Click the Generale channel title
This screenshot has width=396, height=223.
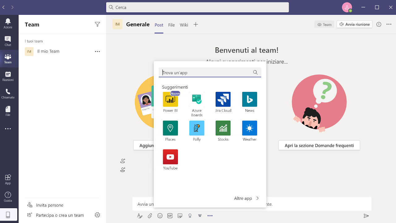(x=138, y=24)
